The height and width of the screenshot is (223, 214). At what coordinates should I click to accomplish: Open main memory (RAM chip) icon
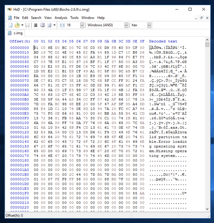click(36, 25)
